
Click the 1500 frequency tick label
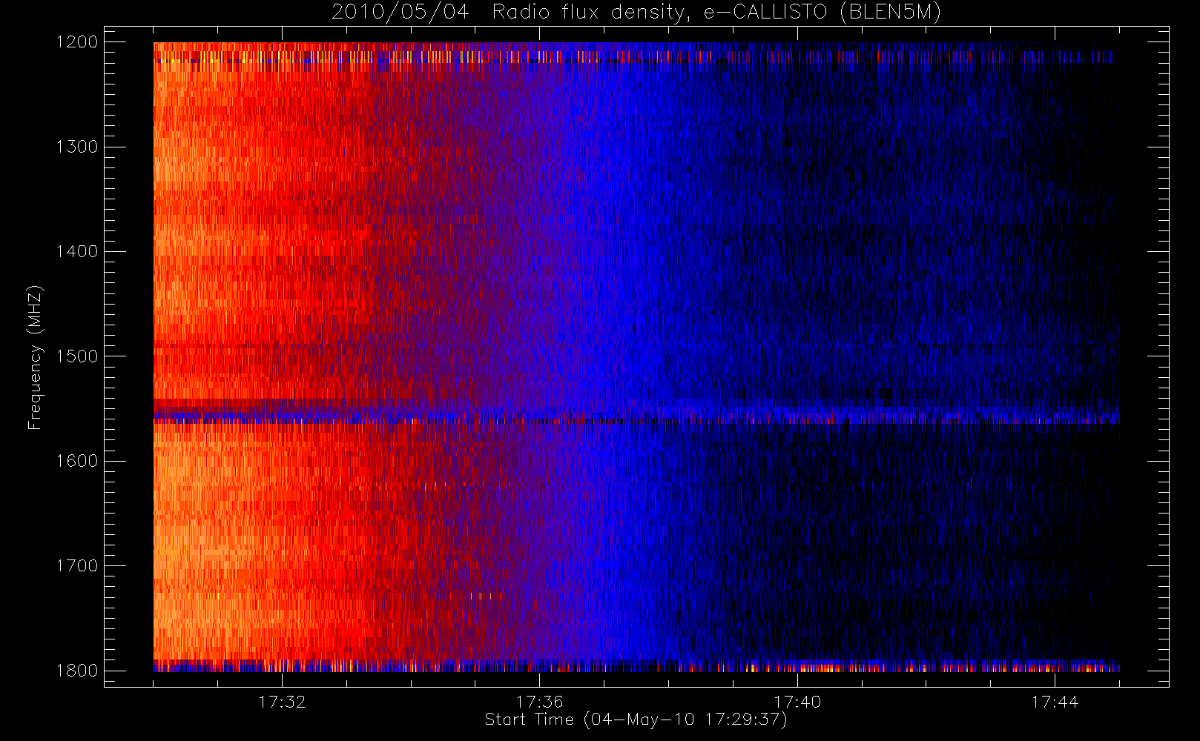pos(77,356)
